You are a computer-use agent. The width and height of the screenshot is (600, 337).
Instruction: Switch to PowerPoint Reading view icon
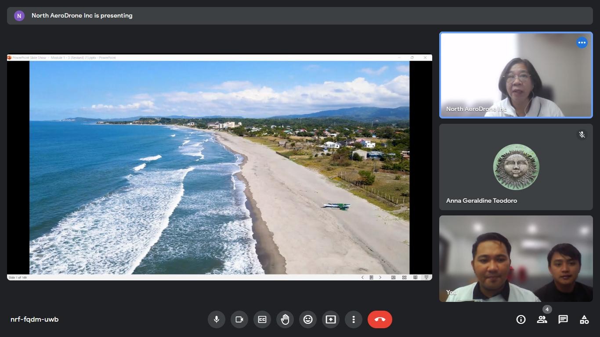[415, 277]
